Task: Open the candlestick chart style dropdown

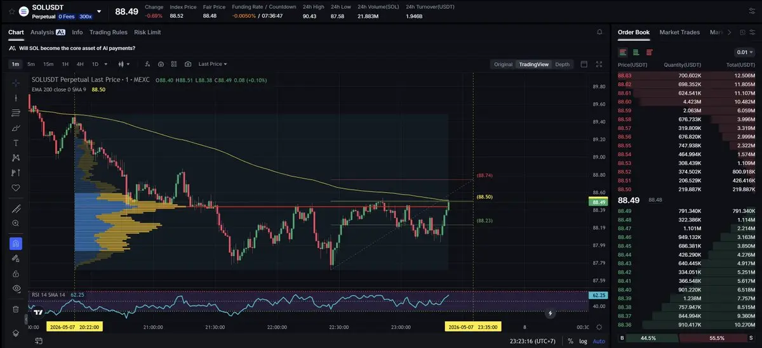Action: pos(124,64)
